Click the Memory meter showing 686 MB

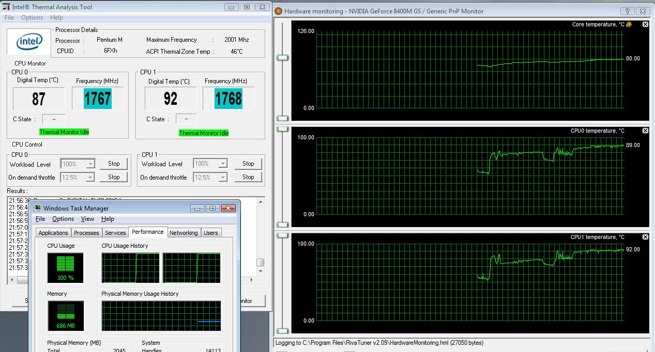tap(65, 315)
